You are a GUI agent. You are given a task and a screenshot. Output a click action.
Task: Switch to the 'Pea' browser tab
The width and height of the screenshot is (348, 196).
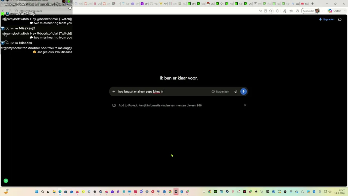pyautogui.click(x=276, y=4)
